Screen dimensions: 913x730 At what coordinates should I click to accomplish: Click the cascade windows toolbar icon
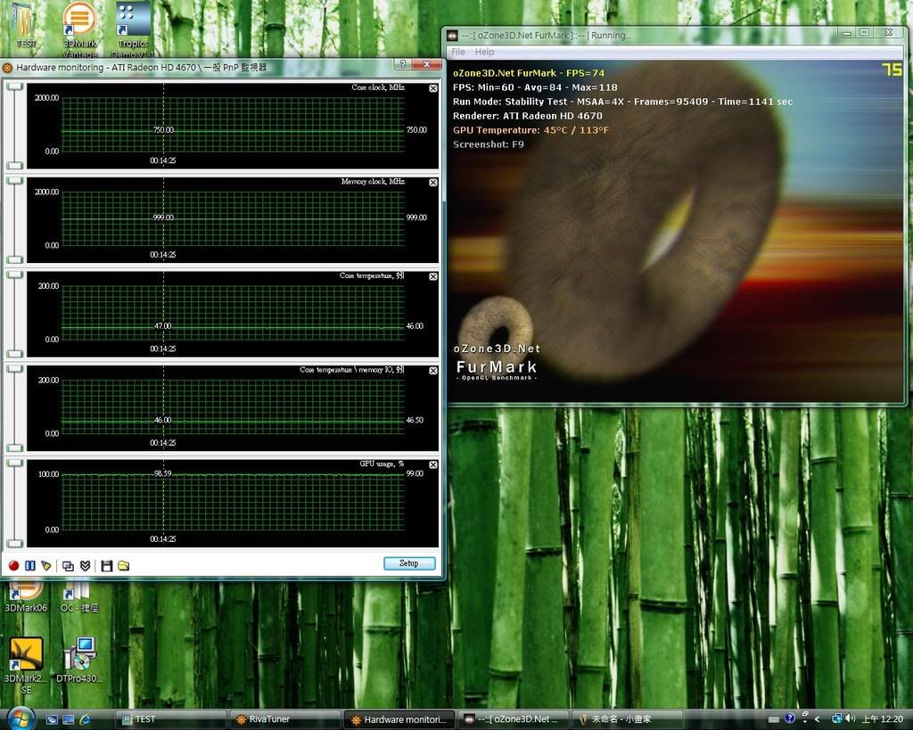tap(68, 565)
